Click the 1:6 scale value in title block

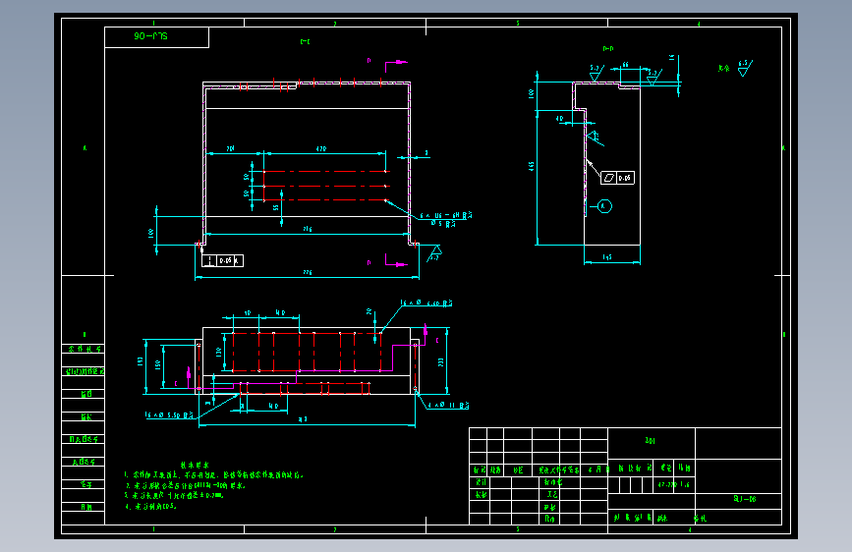pyautogui.click(x=685, y=484)
